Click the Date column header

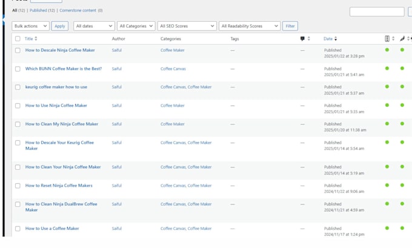point(328,39)
